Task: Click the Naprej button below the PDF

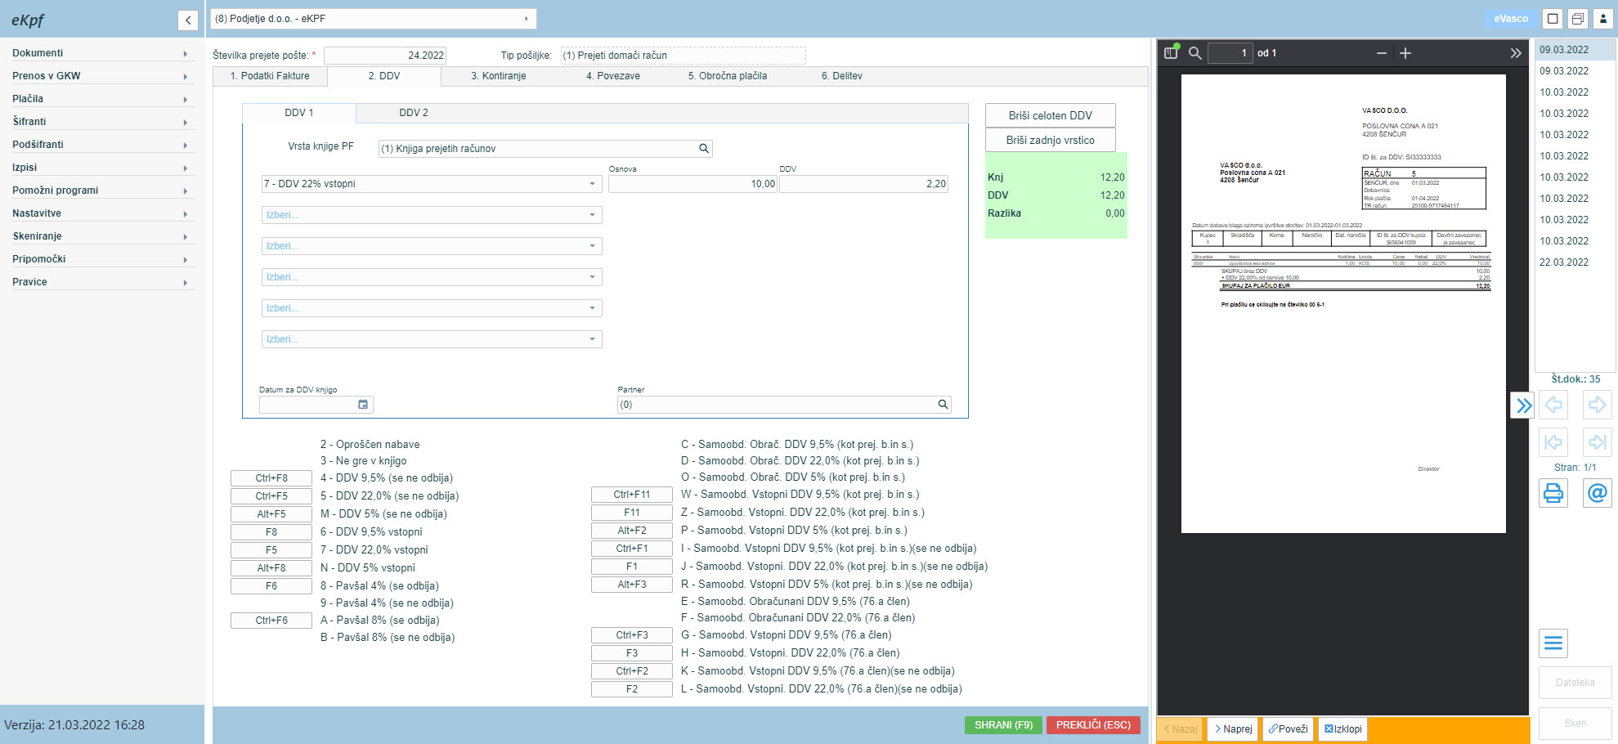Action: pos(1233,728)
